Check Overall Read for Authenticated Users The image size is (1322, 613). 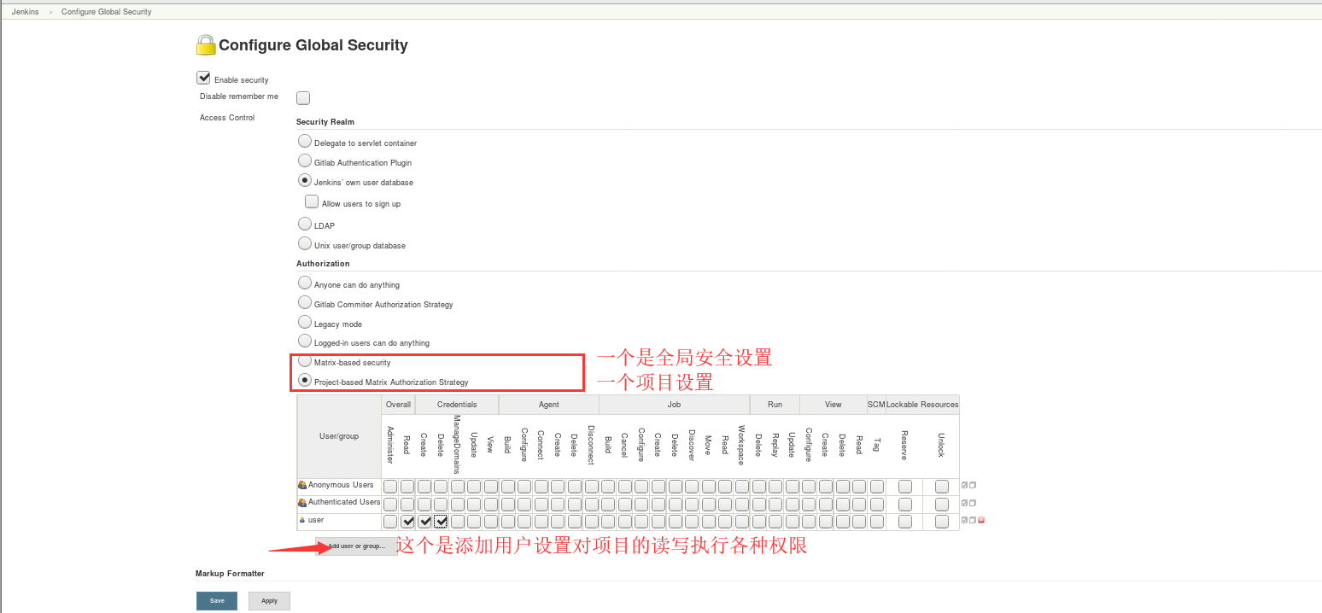coord(407,505)
